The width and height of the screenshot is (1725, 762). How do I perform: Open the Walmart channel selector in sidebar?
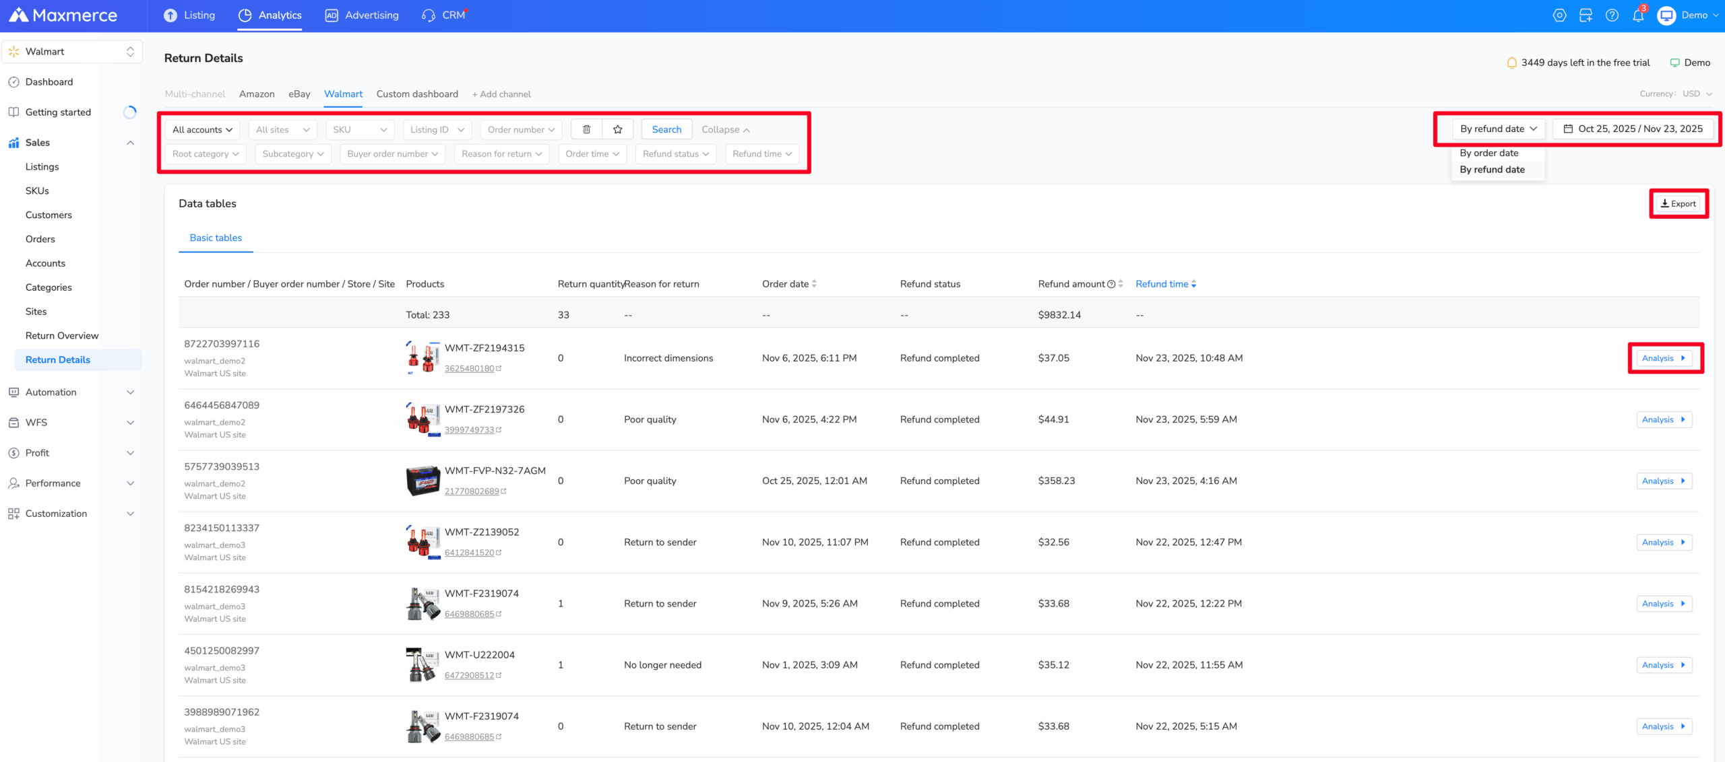71,52
